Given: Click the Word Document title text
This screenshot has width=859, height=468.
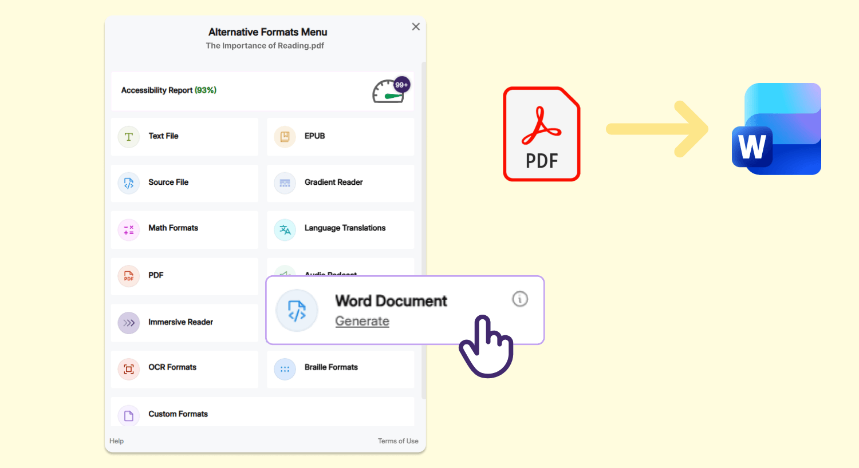Looking at the screenshot, I should click(x=391, y=301).
